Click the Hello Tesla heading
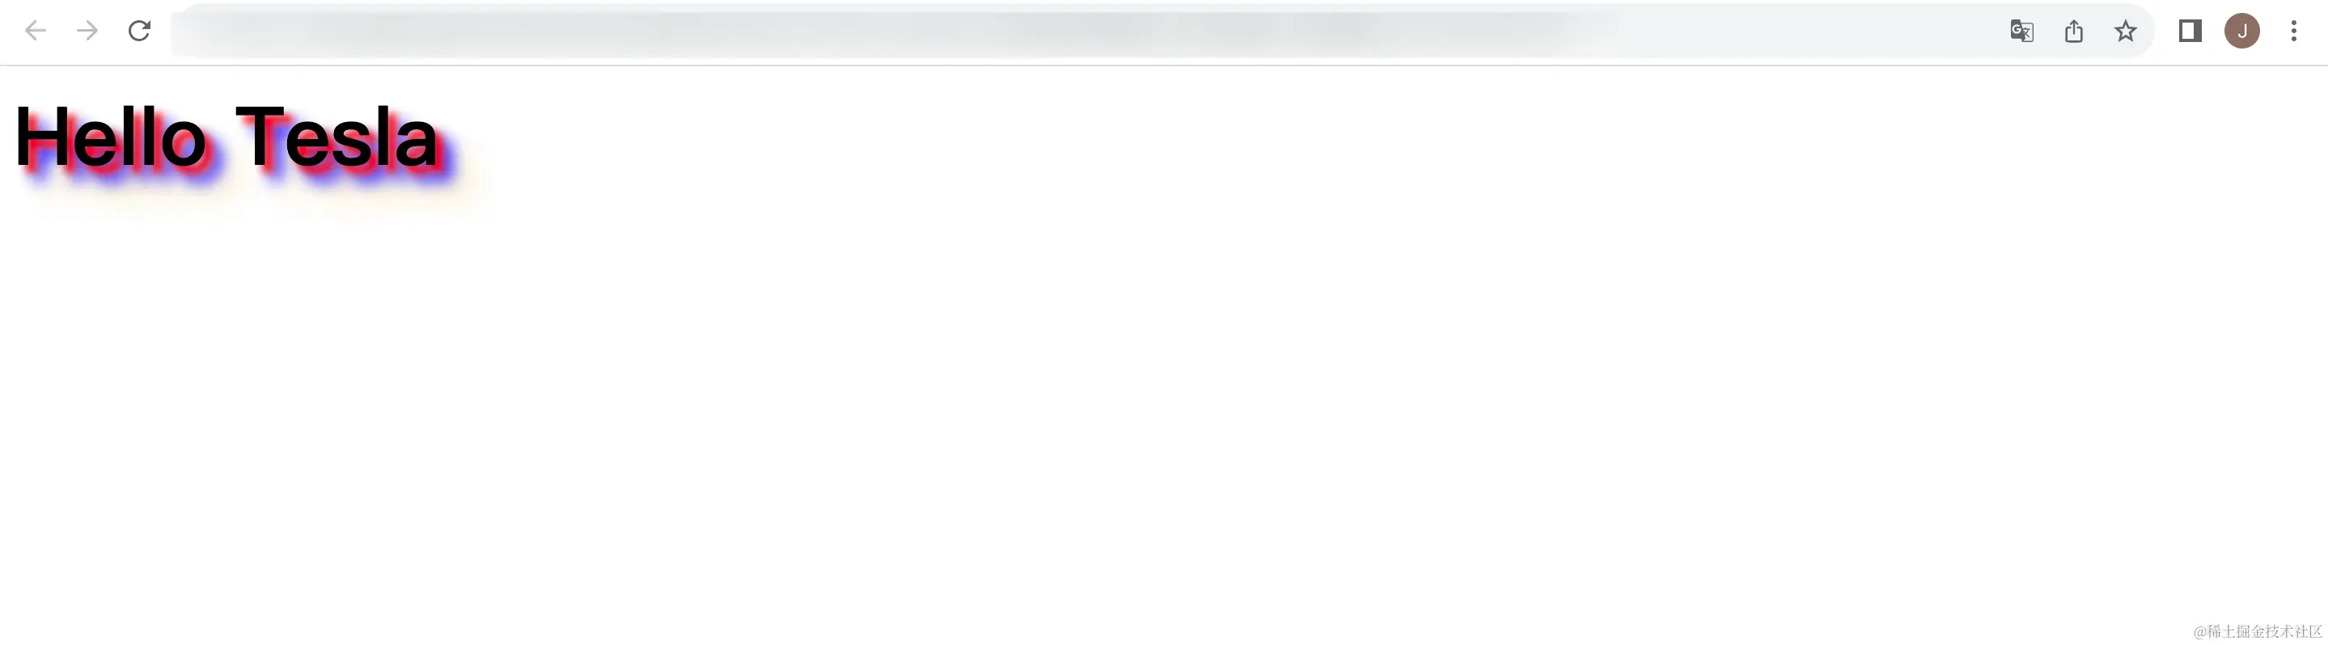The width and height of the screenshot is (2328, 645). [x=226, y=137]
